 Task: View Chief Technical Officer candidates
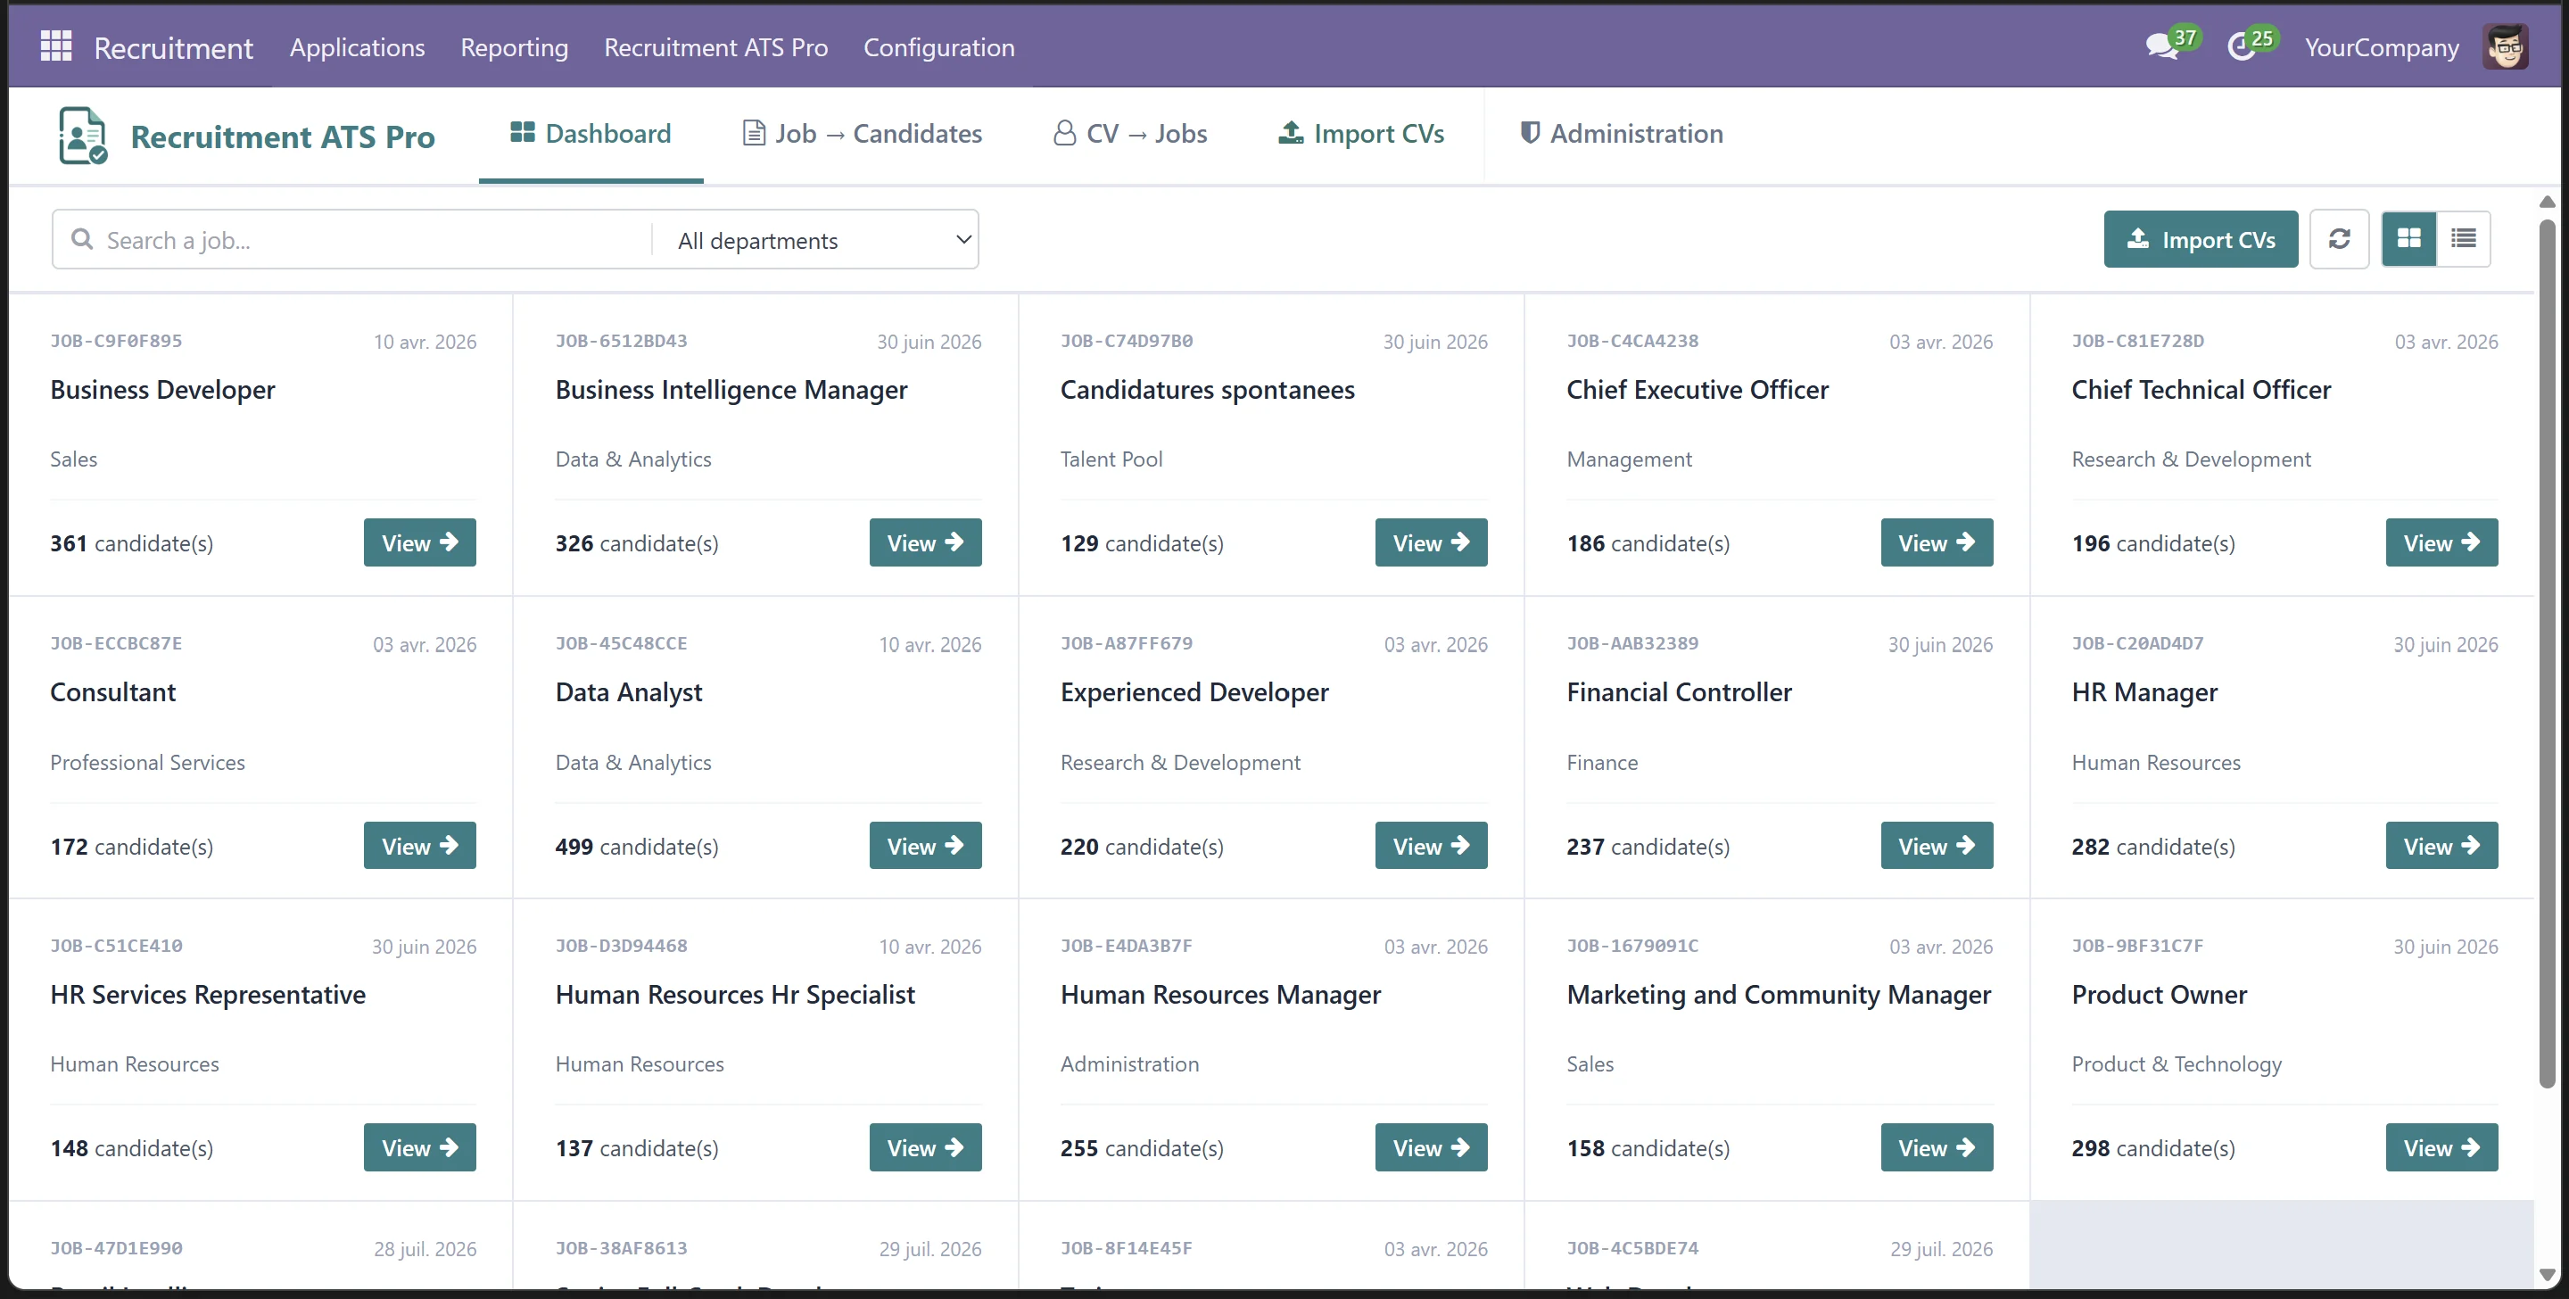2441,542
